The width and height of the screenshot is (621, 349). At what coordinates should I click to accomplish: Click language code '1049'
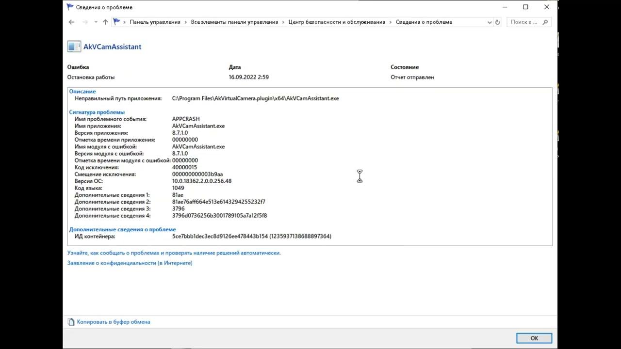178,188
